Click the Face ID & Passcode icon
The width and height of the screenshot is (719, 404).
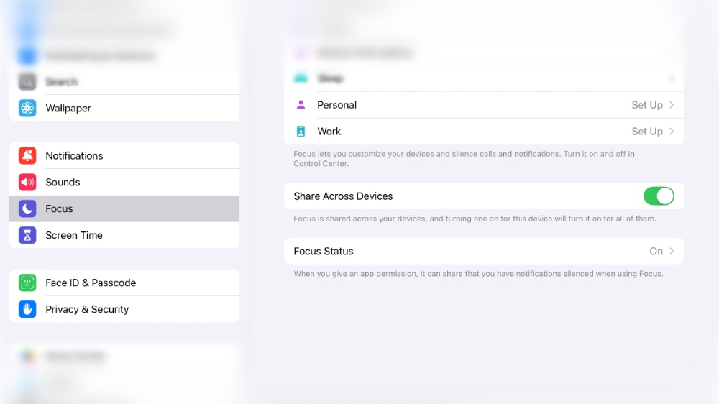point(27,283)
